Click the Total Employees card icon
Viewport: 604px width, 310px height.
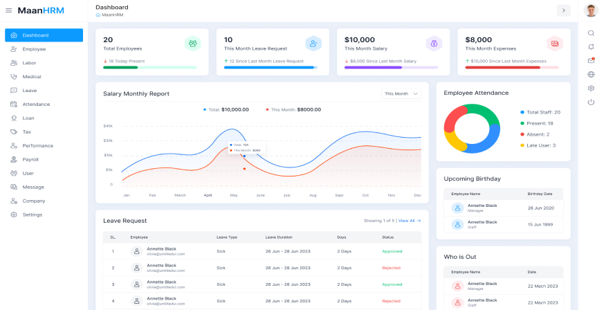pyautogui.click(x=192, y=44)
